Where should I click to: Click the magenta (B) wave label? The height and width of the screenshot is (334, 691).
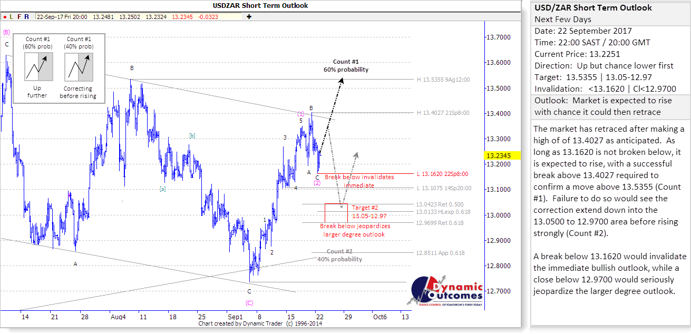click(x=6, y=32)
